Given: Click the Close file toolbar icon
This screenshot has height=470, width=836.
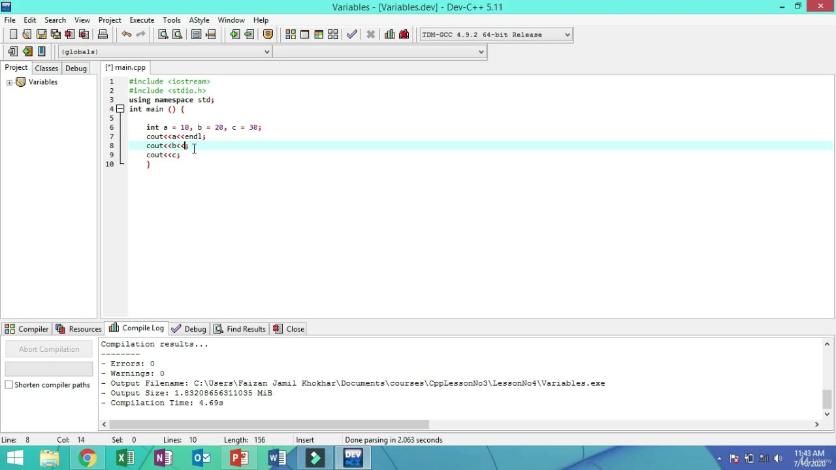Looking at the screenshot, I should (70, 35).
